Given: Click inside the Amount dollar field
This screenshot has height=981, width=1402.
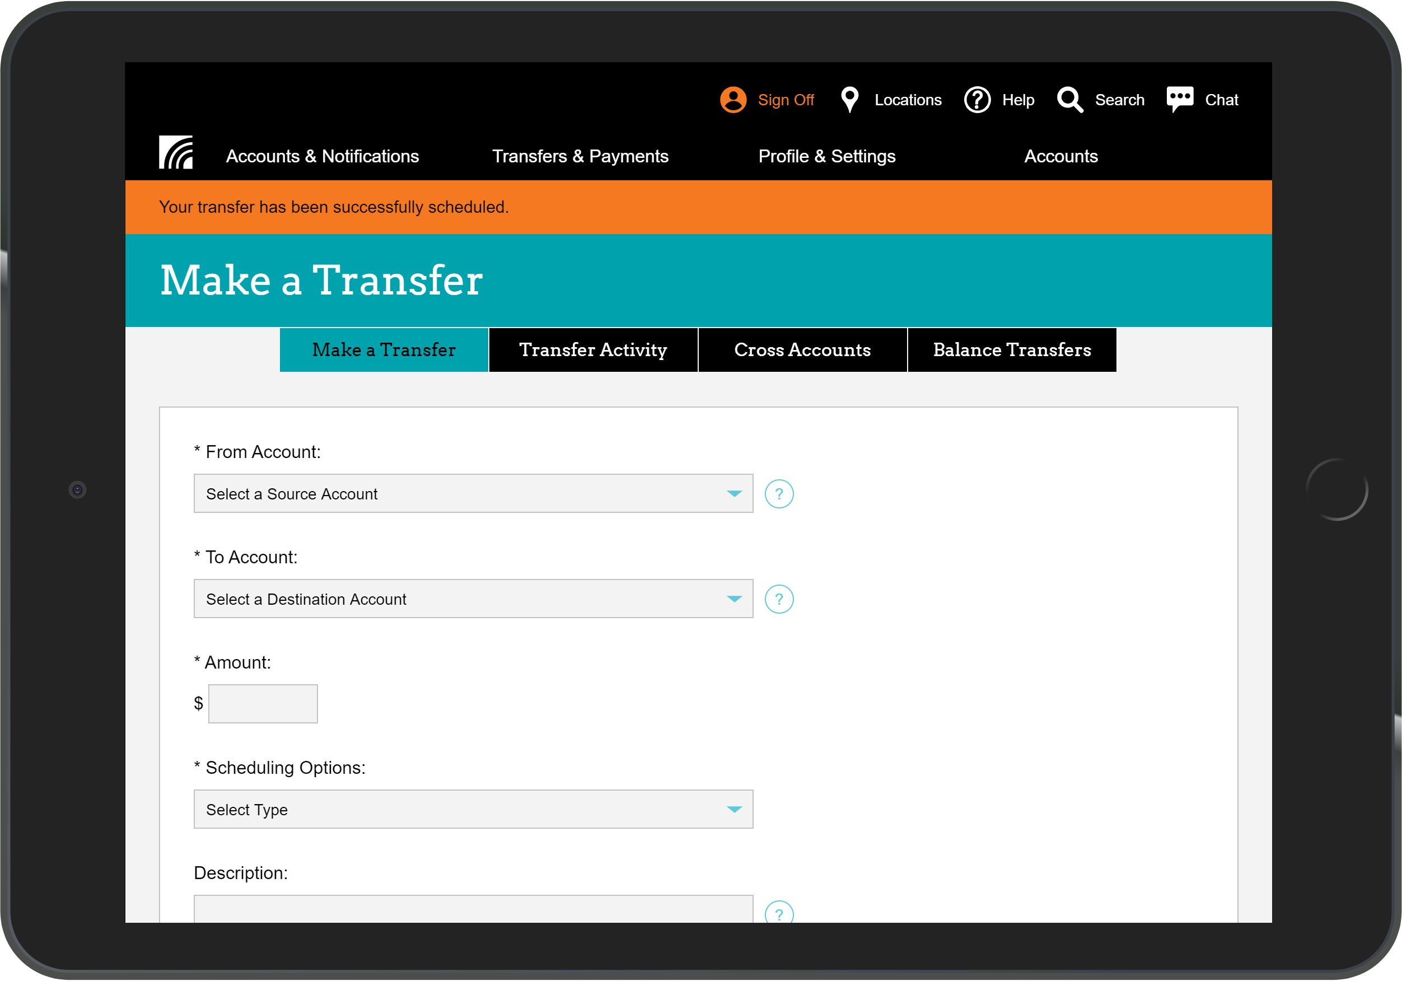Looking at the screenshot, I should [263, 703].
